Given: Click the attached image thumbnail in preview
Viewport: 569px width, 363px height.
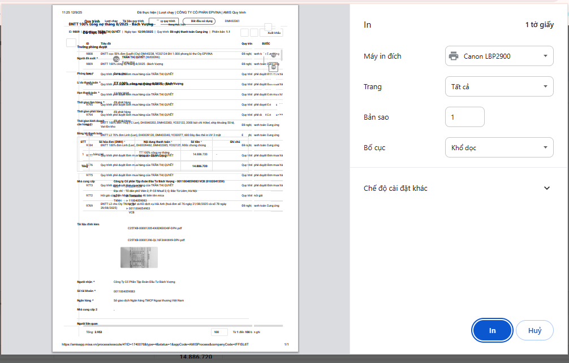Looking at the screenshot, I should coord(139,257).
